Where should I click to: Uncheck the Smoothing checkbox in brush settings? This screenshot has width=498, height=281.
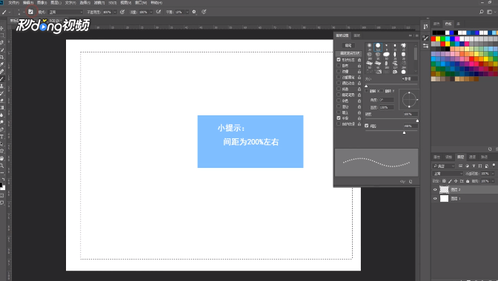tap(339, 118)
